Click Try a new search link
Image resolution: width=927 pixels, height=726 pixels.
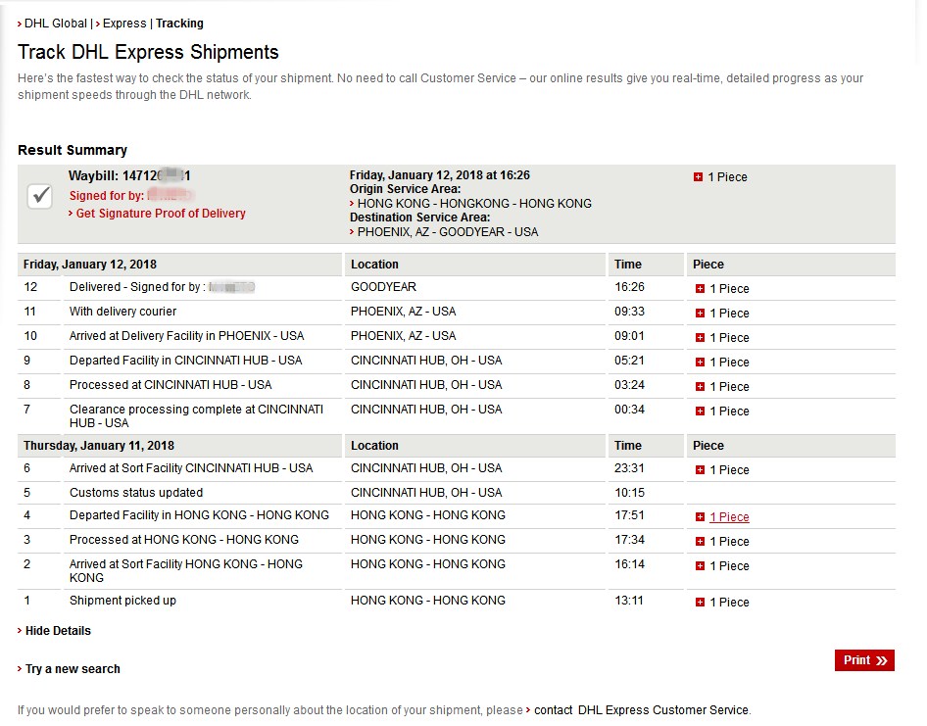pos(73,669)
